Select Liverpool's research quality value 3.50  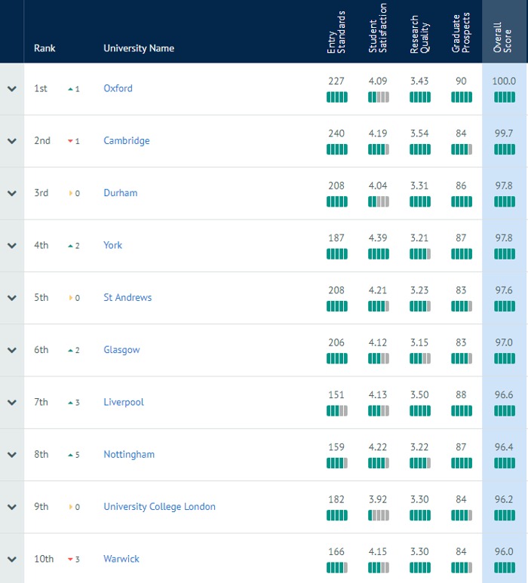pos(419,395)
